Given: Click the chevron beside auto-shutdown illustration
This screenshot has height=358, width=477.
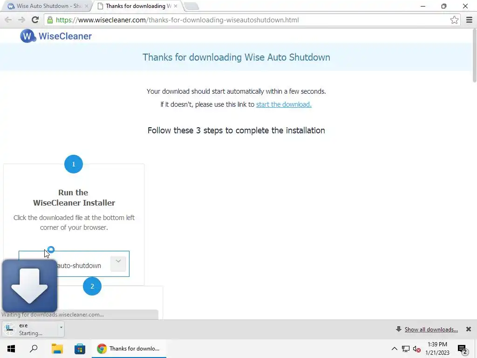Looking at the screenshot, I should click(118, 264).
